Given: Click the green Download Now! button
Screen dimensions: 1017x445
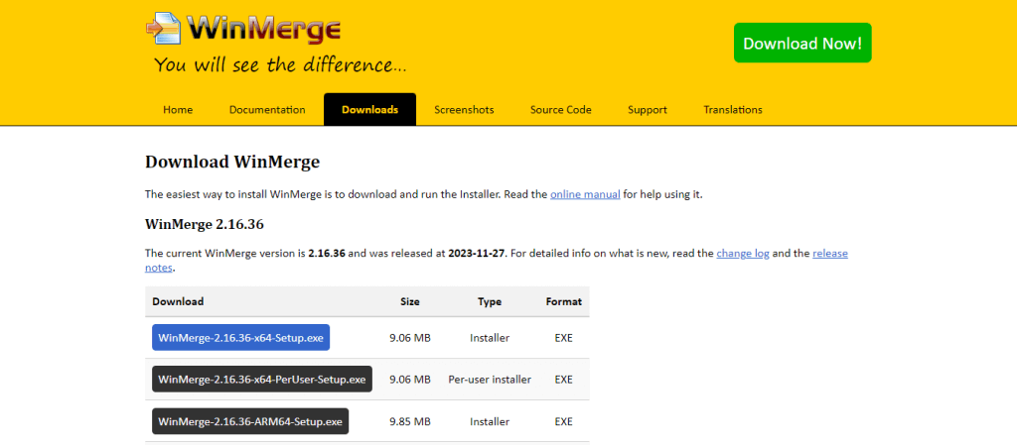Looking at the screenshot, I should click(x=802, y=44).
